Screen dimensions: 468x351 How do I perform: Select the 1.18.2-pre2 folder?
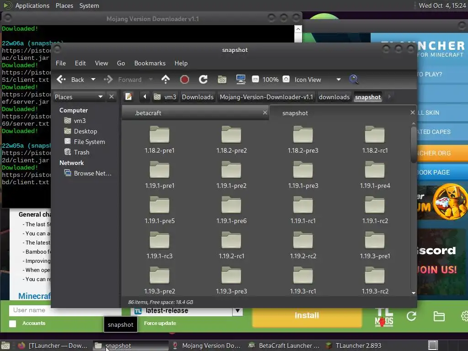[x=231, y=140]
